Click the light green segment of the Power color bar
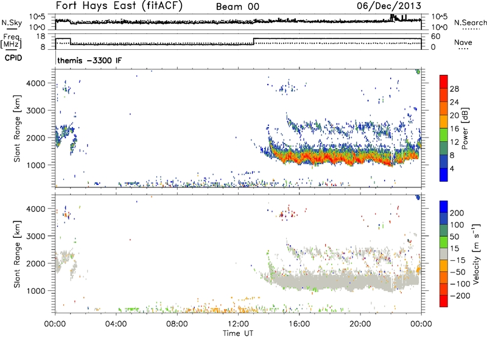487x337 pixels. pyautogui.click(x=444, y=134)
